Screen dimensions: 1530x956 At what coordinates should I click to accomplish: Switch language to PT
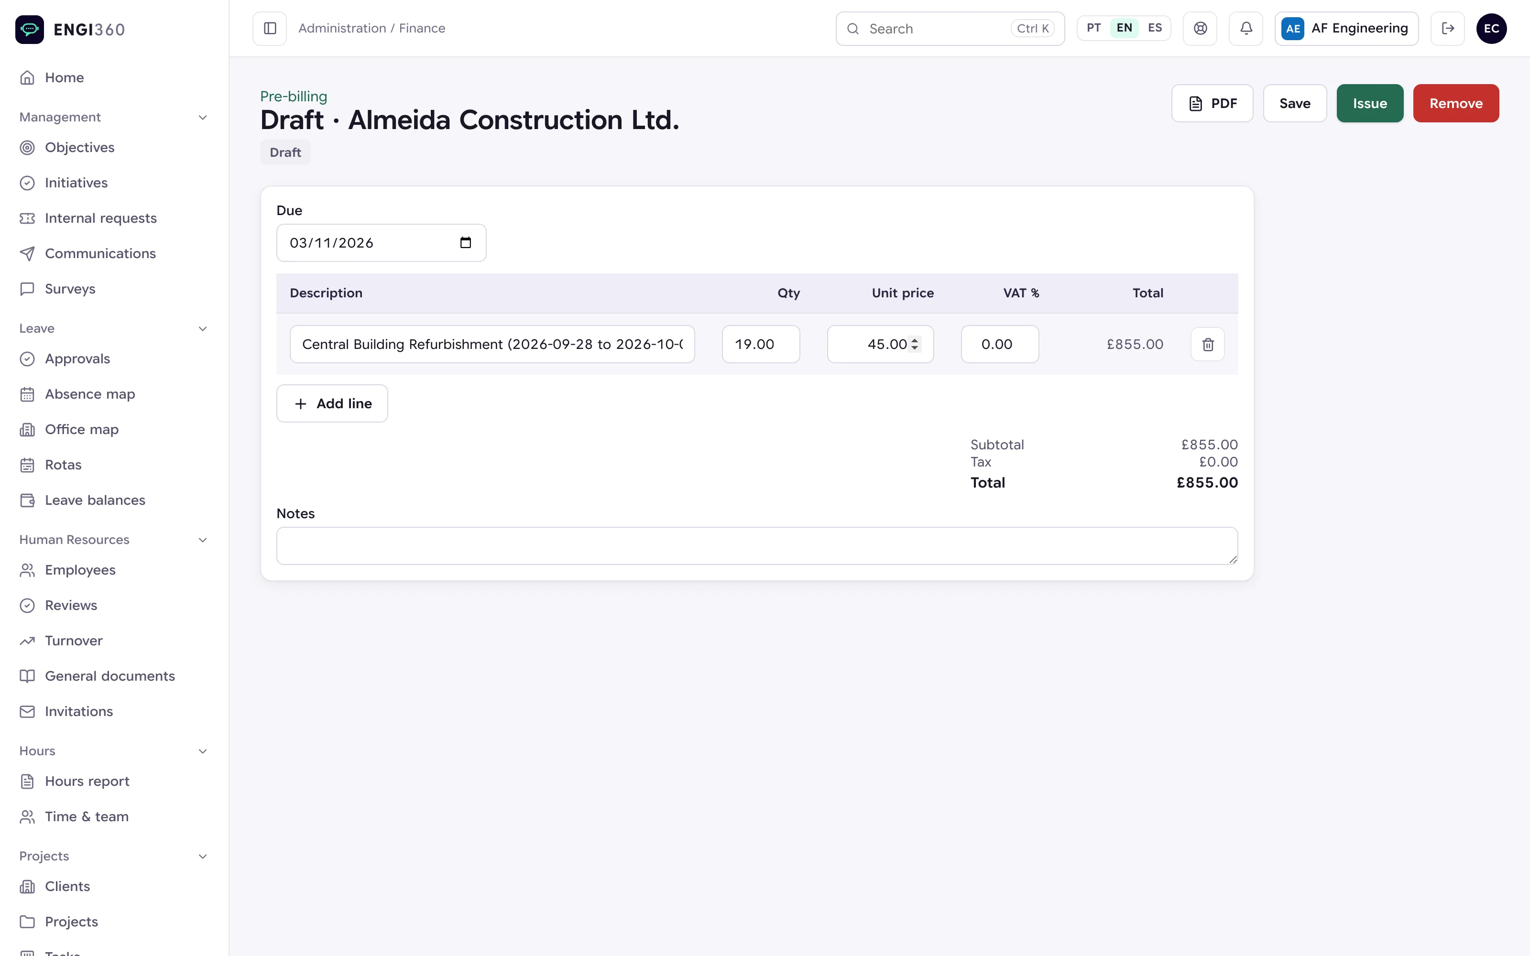(1094, 28)
